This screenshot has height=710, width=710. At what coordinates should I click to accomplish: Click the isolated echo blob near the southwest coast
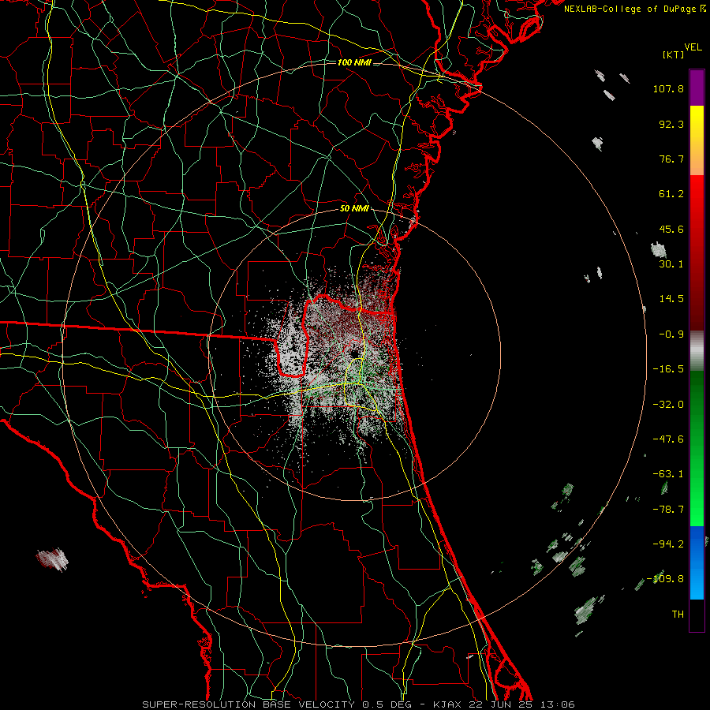tap(53, 559)
